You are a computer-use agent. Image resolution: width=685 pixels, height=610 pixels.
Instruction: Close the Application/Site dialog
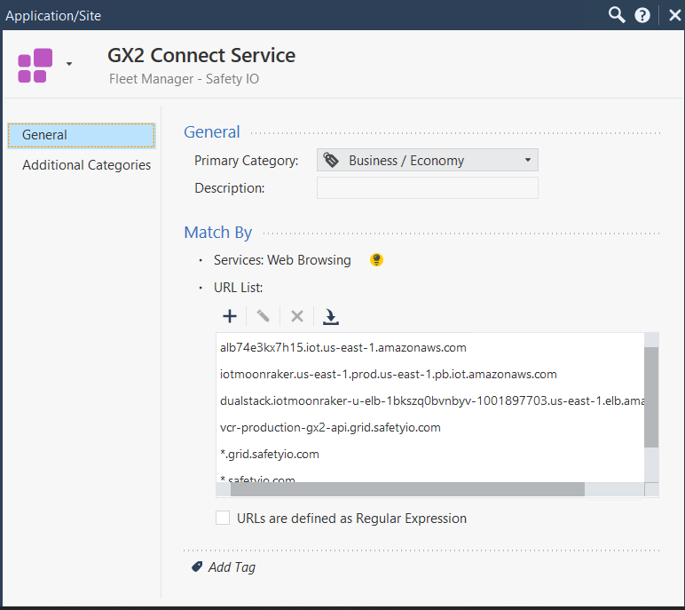[x=675, y=16]
